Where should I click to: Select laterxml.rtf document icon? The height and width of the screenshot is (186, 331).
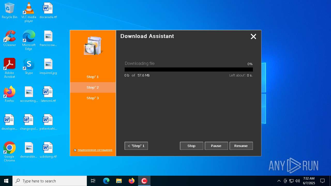coord(48,95)
